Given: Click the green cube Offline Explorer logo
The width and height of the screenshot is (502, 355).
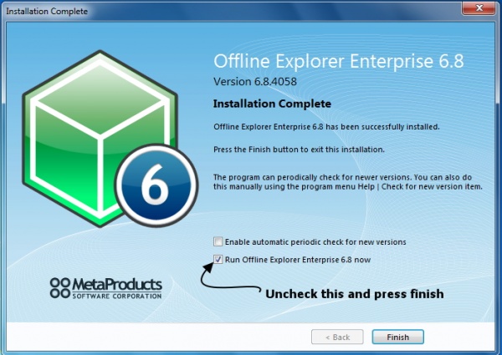Looking at the screenshot, I should [100, 139].
